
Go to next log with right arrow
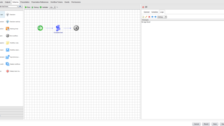point(155,17)
